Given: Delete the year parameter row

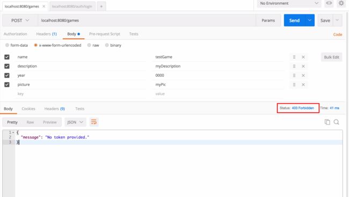Looking at the screenshot, I should (x=303, y=76).
